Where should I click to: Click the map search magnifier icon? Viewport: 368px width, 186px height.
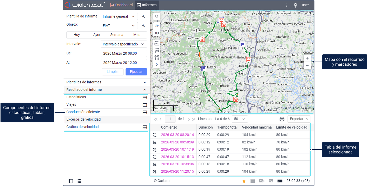pyautogui.click(x=157, y=17)
